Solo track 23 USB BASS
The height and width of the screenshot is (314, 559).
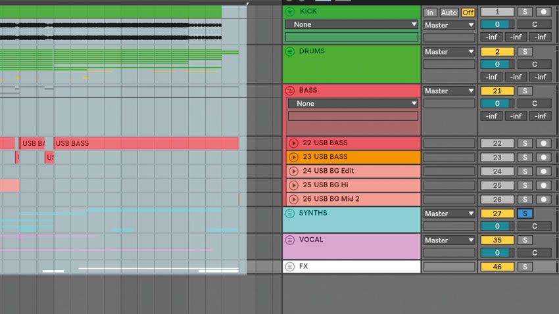[x=525, y=158]
